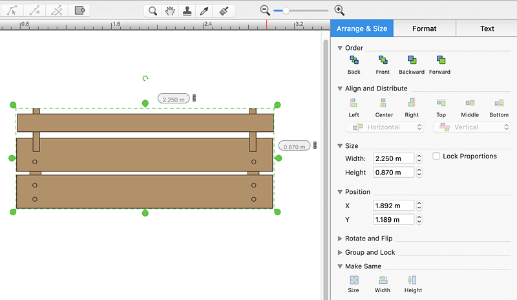Click the lock icon beside 2.250 m label
Screen dimensions: 517x300
click(x=195, y=98)
